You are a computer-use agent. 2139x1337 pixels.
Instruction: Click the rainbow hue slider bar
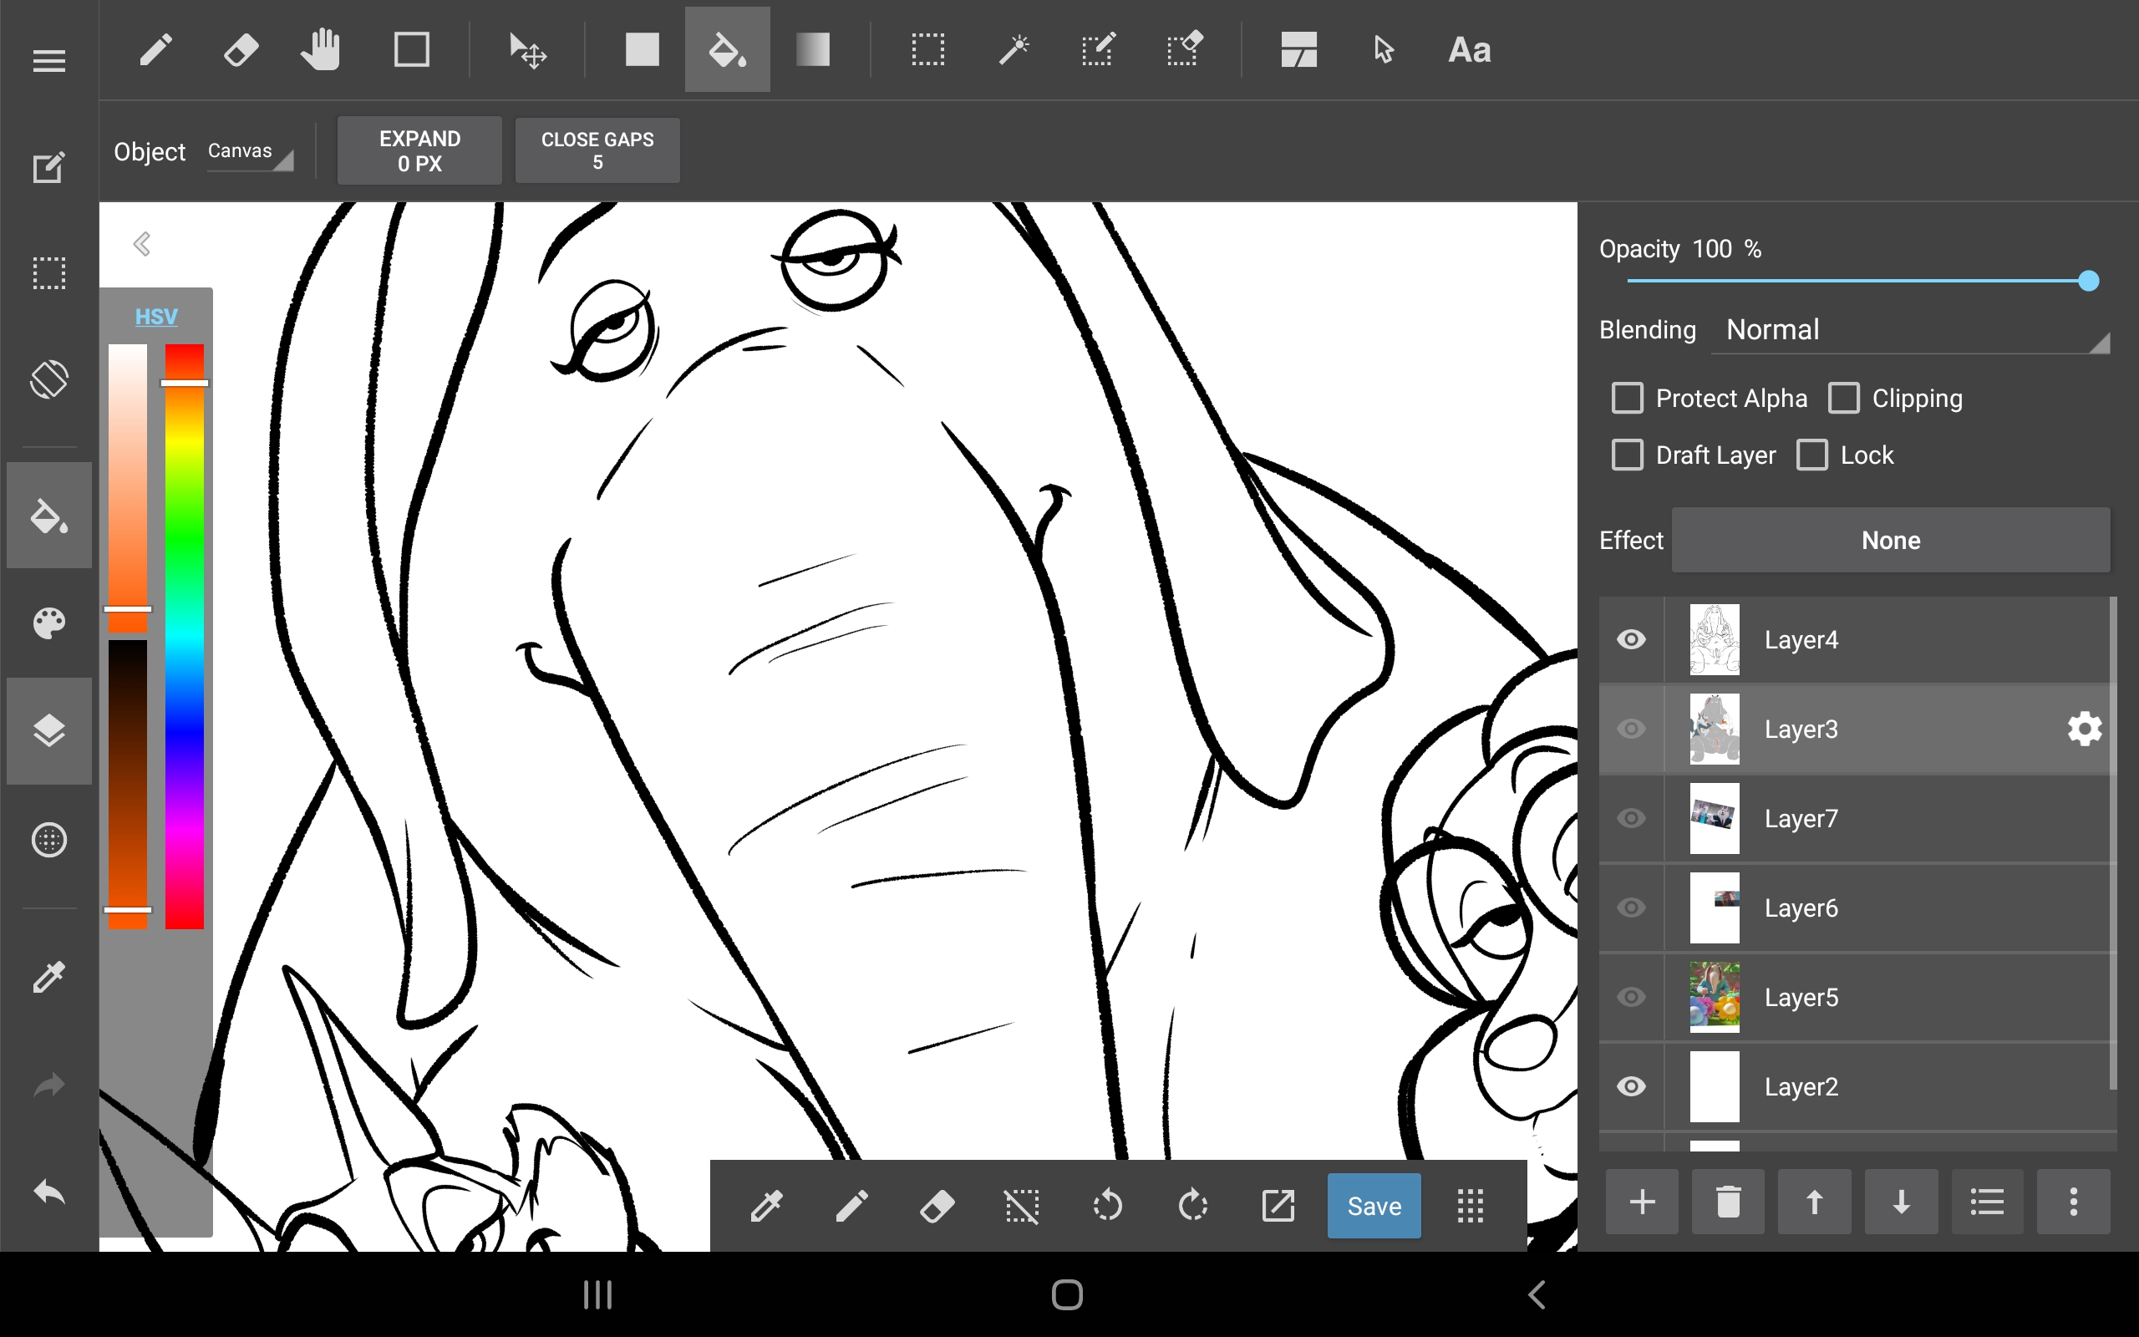[x=185, y=637]
